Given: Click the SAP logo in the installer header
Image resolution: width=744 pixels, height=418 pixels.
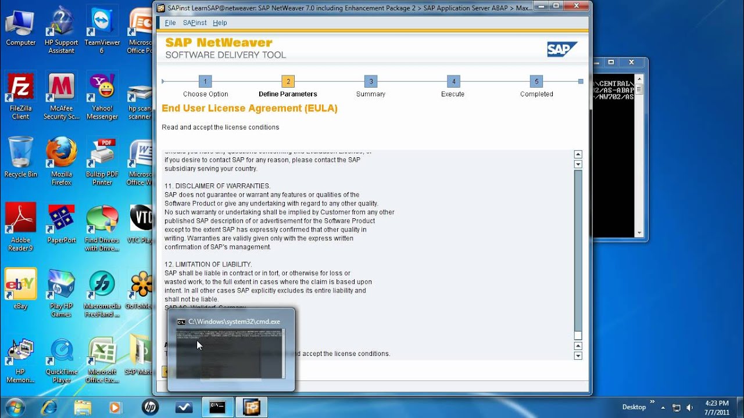Looking at the screenshot, I should point(562,49).
